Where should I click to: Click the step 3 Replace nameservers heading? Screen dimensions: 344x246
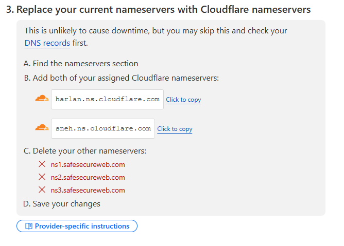coord(159,10)
